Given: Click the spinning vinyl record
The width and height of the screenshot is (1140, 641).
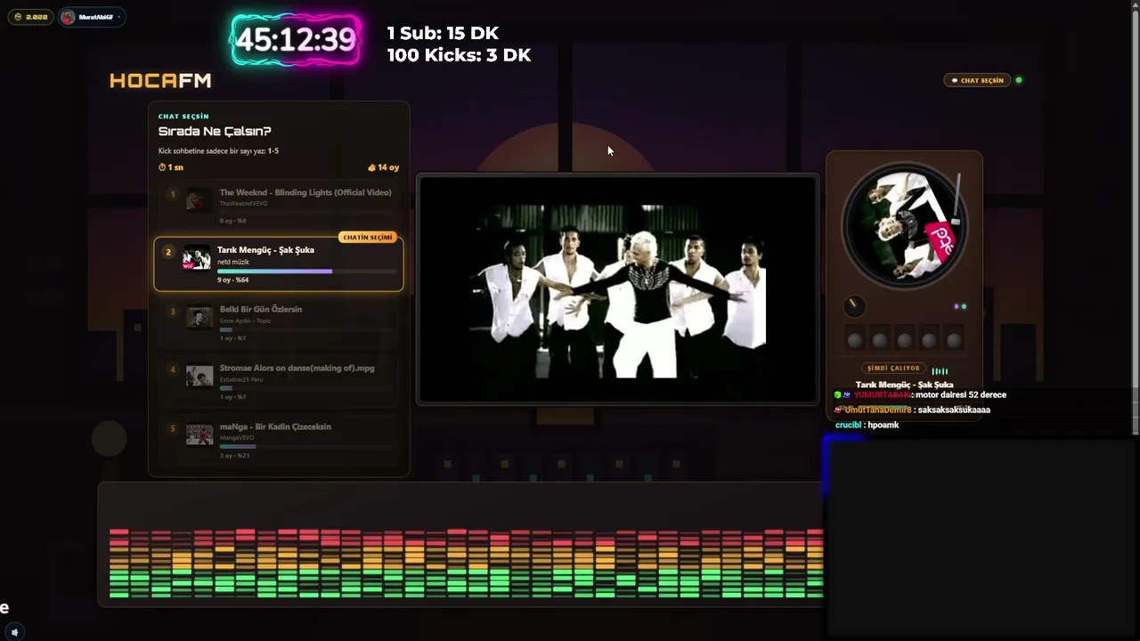Looking at the screenshot, I should pos(904,226).
